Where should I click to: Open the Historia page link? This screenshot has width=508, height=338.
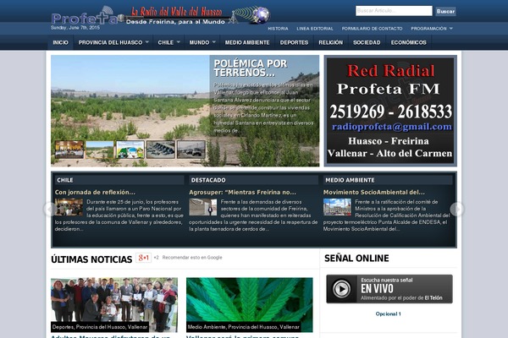point(278,29)
